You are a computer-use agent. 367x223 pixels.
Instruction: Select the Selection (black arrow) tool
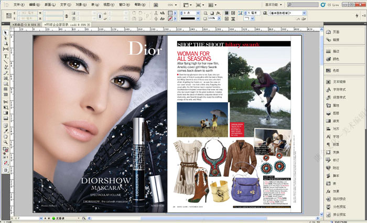[x=6, y=33]
